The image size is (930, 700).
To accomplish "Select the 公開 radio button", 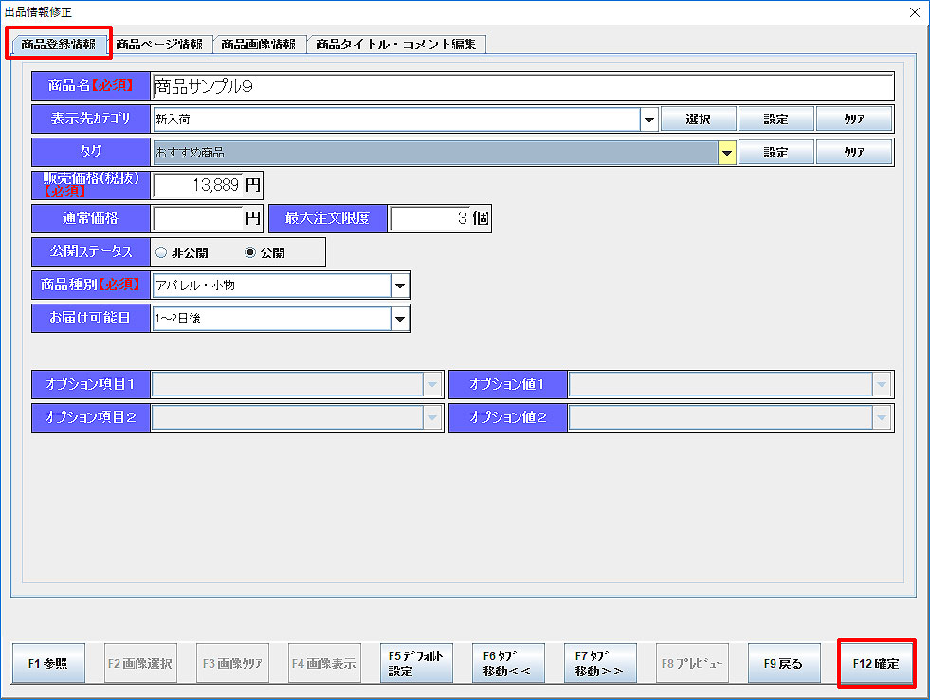I will (x=250, y=253).
